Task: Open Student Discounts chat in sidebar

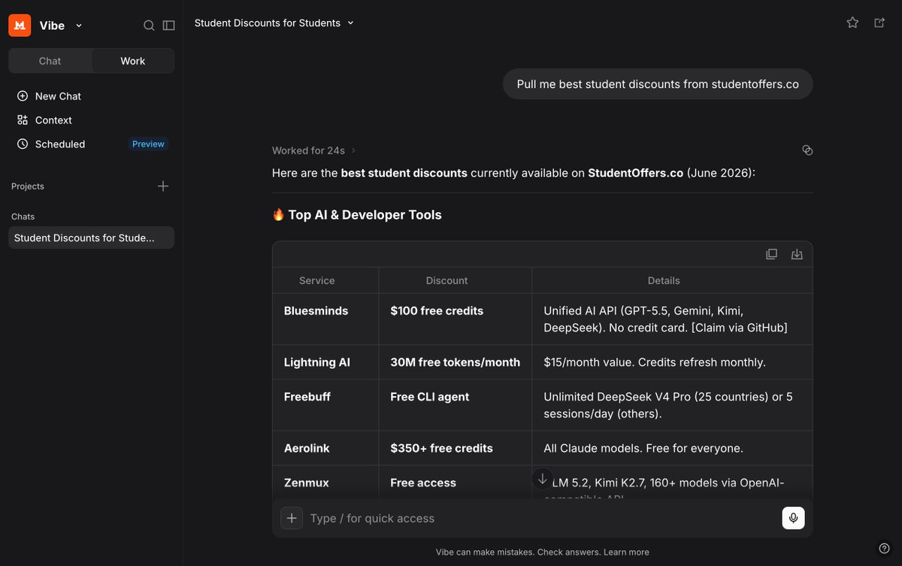Action: point(91,238)
